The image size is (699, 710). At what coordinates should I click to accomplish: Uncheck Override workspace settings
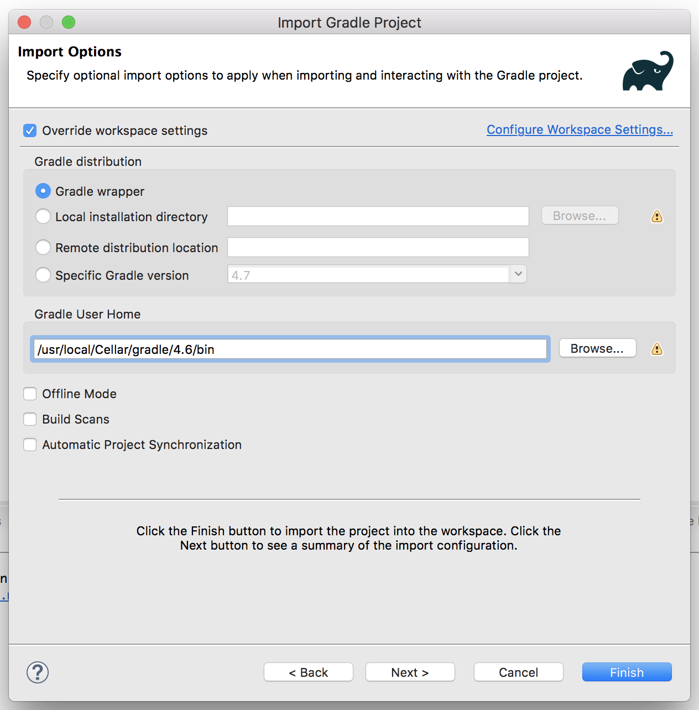click(x=30, y=130)
